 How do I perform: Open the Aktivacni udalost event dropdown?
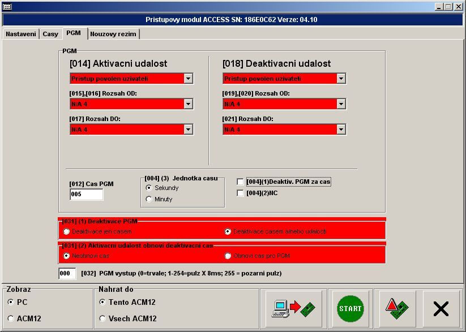click(188, 79)
